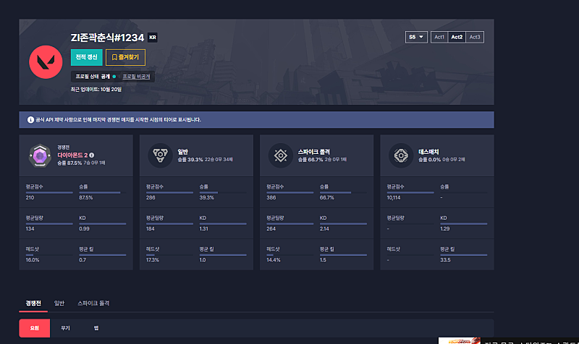
Task: Click the 최근 업데이트: 10월 20일 text
Action: (x=96, y=89)
